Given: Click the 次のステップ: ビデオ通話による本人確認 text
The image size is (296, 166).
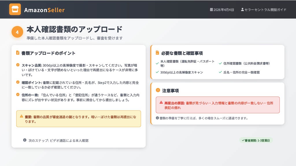Looking at the screenshot, I should [x=58, y=140].
